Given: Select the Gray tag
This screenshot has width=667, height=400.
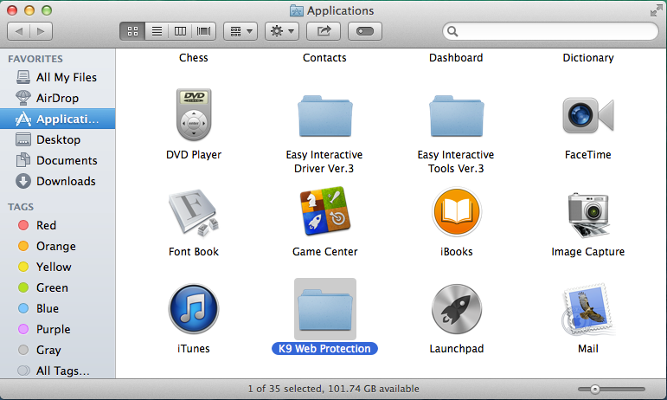Looking at the screenshot, I should point(58,350).
